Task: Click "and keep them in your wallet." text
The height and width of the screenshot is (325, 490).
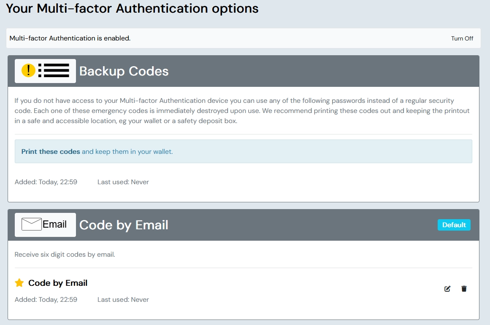Action: pyautogui.click(x=127, y=151)
